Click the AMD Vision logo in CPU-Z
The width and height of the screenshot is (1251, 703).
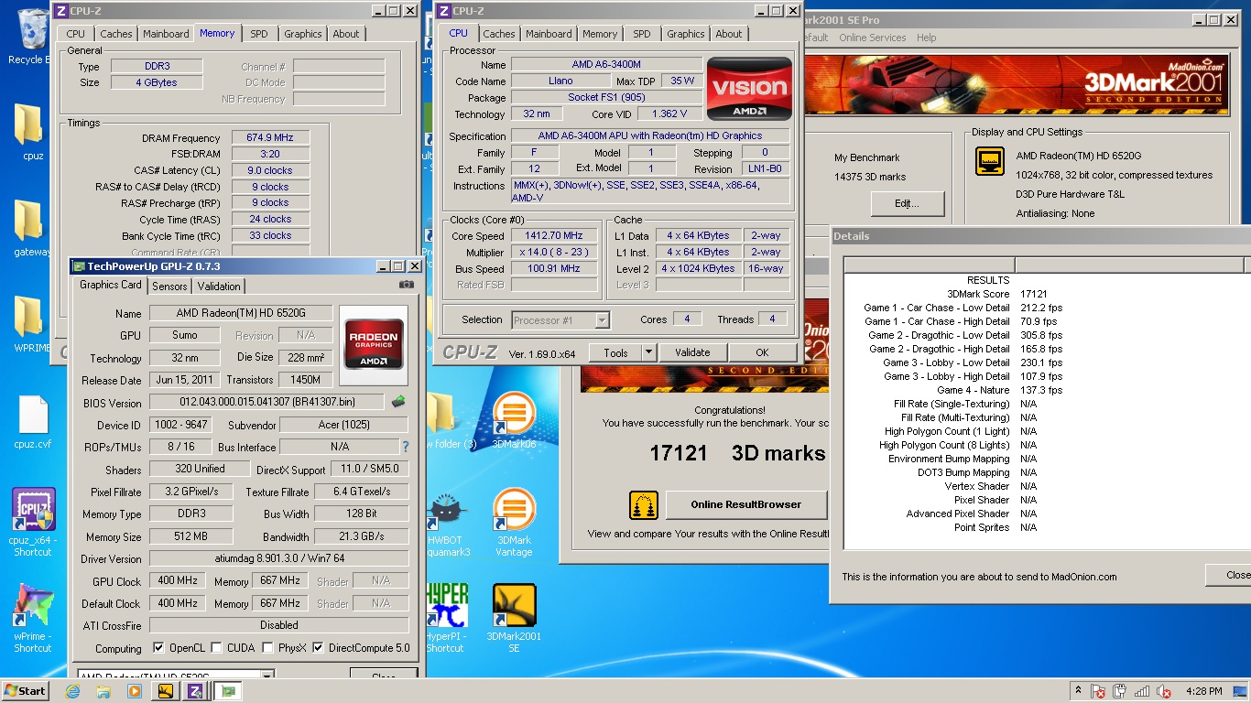749,89
